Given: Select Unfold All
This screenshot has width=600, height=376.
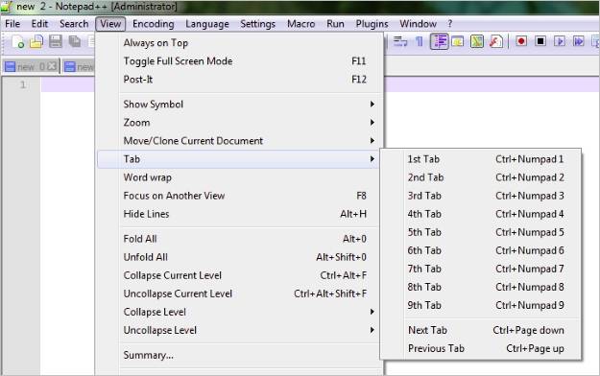Looking at the screenshot, I should click(x=238, y=257).
